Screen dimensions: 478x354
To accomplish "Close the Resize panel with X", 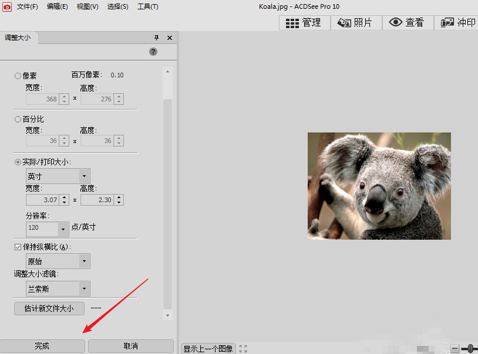I will 170,38.
